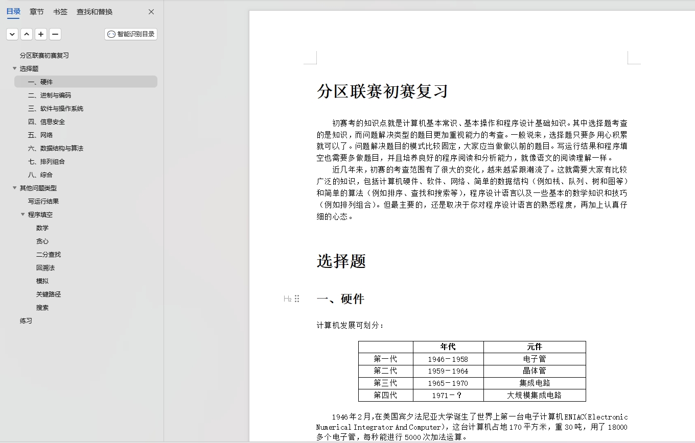Go to 数学 outline entry

(42, 228)
